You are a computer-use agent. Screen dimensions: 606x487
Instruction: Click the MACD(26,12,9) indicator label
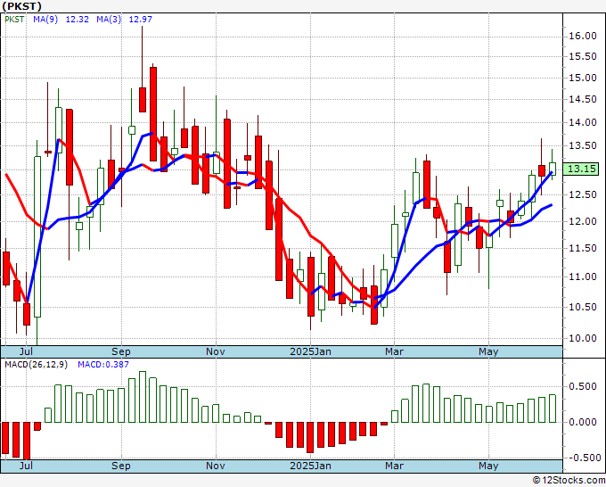(x=36, y=365)
